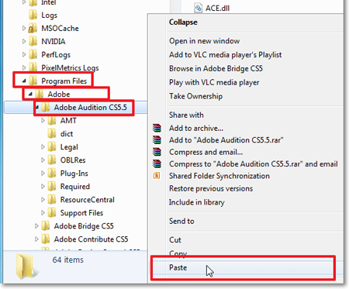This screenshot has height=289, width=349.
Task: Click the dict folder icon
Action: pos(52,133)
